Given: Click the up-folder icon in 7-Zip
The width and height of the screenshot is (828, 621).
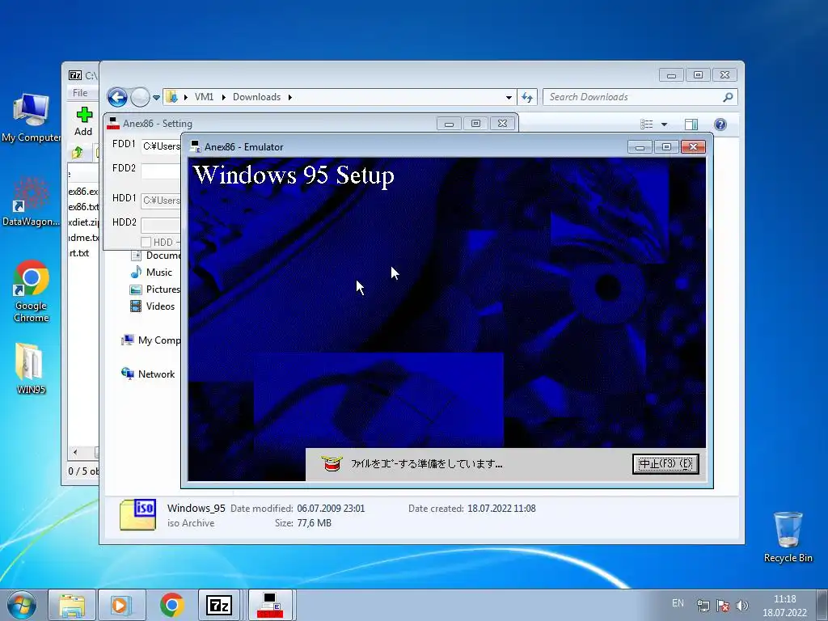Looking at the screenshot, I should click(x=77, y=153).
